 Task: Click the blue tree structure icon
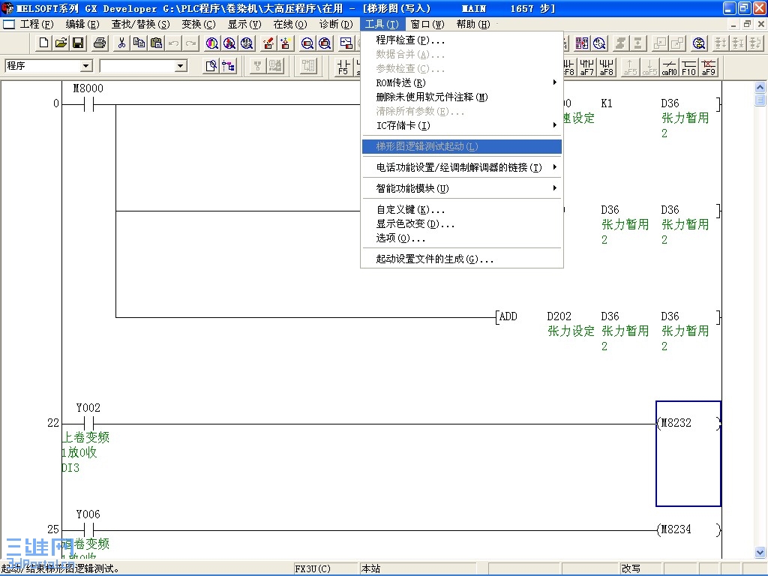pyautogui.click(x=228, y=66)
